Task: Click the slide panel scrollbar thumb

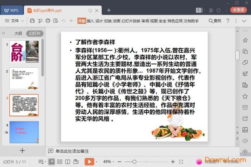Action: (42, 58)
